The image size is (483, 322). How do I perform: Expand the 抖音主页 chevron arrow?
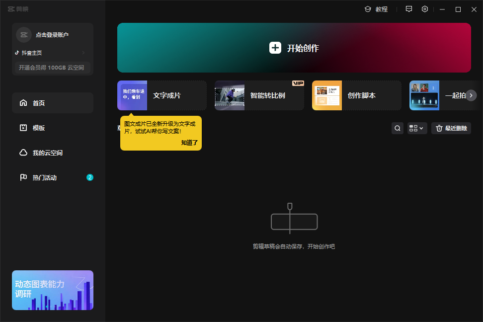pos(83,53)
